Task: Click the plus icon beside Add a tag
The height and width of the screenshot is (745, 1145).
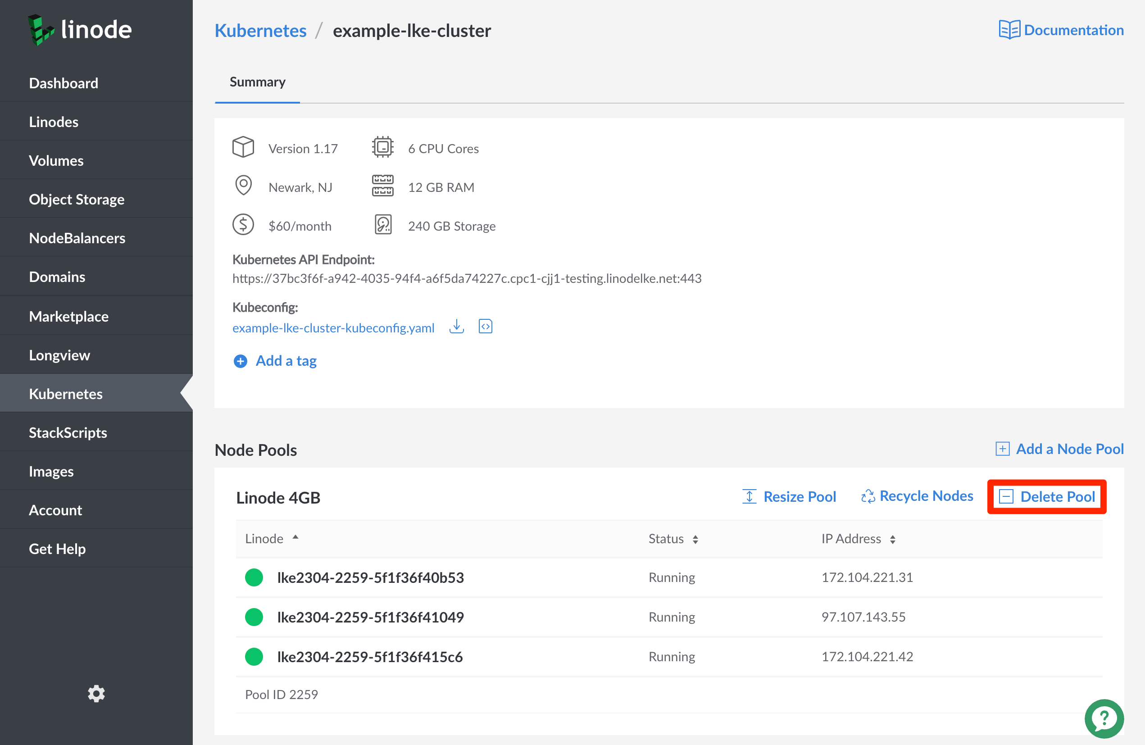Action: [240, 361]
